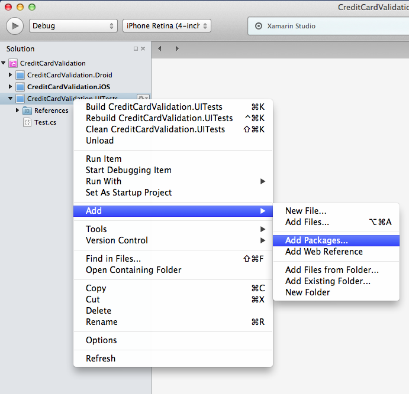Image resolution: width=409 pixels, height=394 pixels.
Task: Open the Debug configuration dropdown
Action: (73, 26)
